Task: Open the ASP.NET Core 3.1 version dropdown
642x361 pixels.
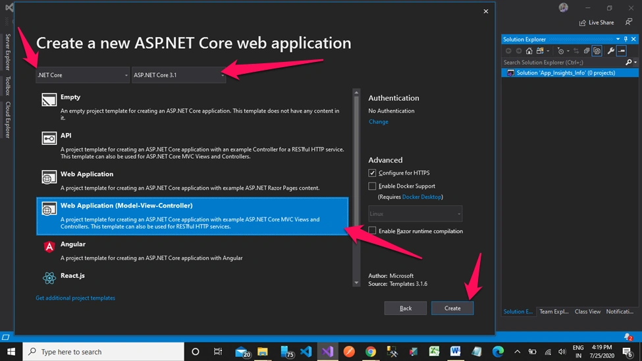Action: tap(179, 75)
